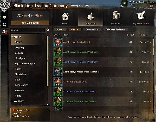
Task: Open Sell Items coin stack icon
Action: click(116, 15)
